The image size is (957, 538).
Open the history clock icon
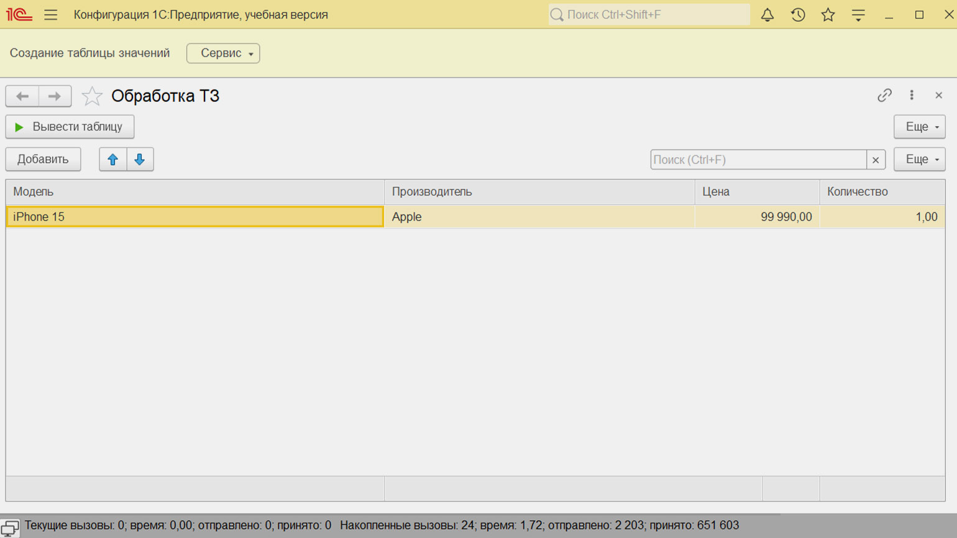click(798, 14)
